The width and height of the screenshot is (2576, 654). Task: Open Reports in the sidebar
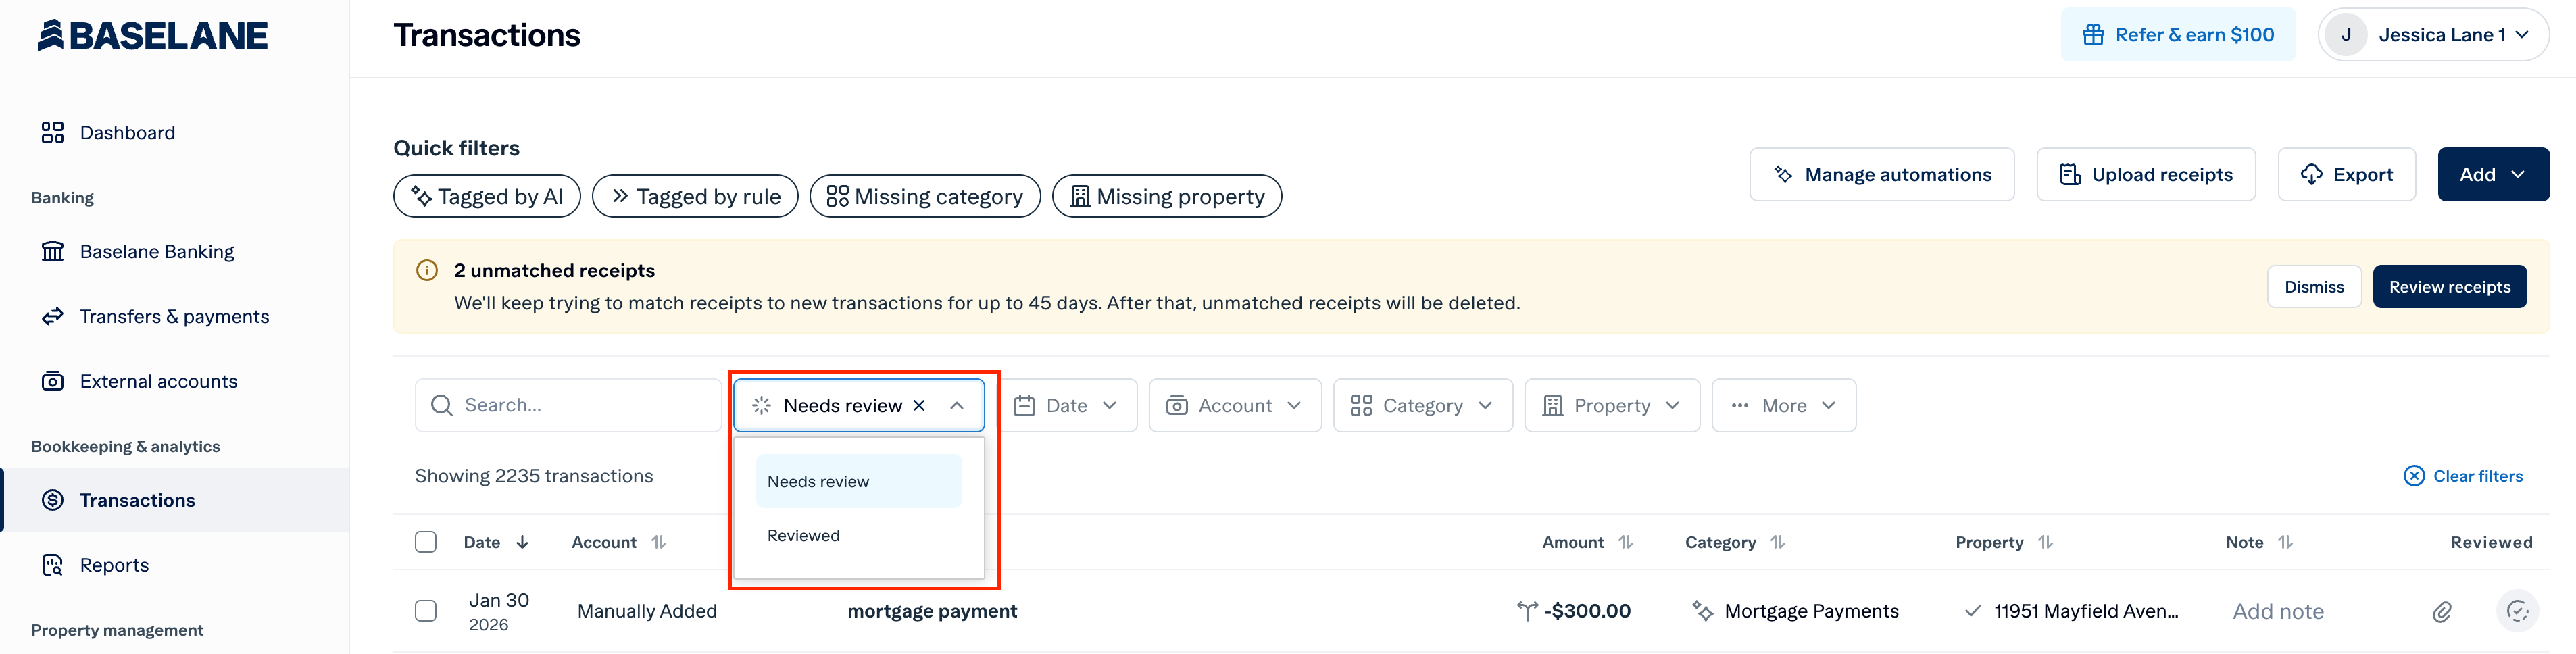point(114,565)
